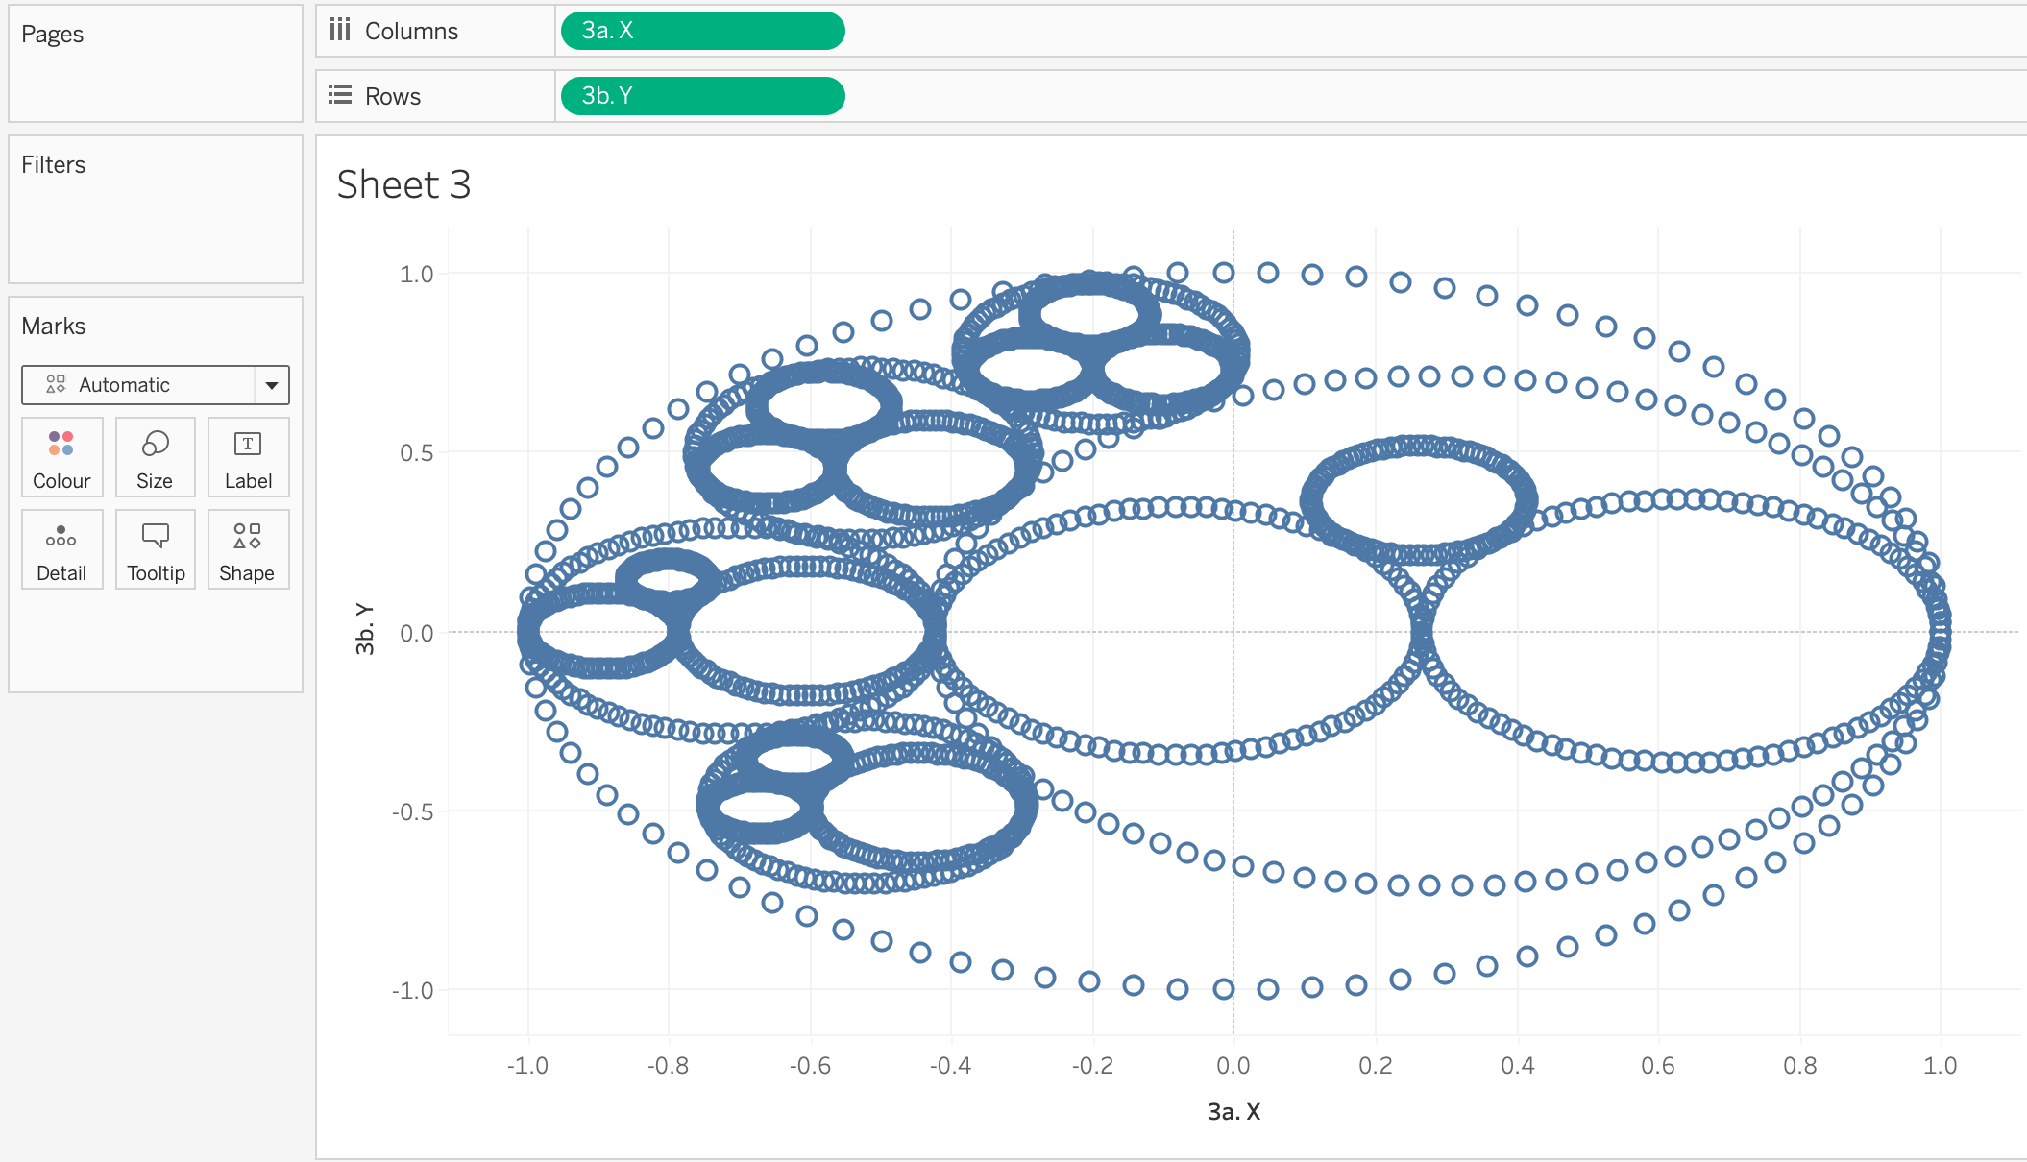Click the Sheet 3 title

click(403, 184)
